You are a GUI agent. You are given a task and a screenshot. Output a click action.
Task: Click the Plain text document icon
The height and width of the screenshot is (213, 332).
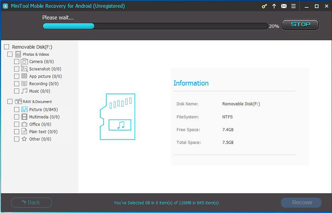coord(24,131)
